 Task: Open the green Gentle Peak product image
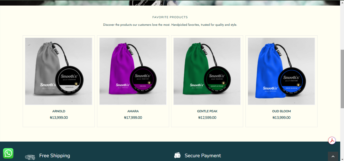207,71
